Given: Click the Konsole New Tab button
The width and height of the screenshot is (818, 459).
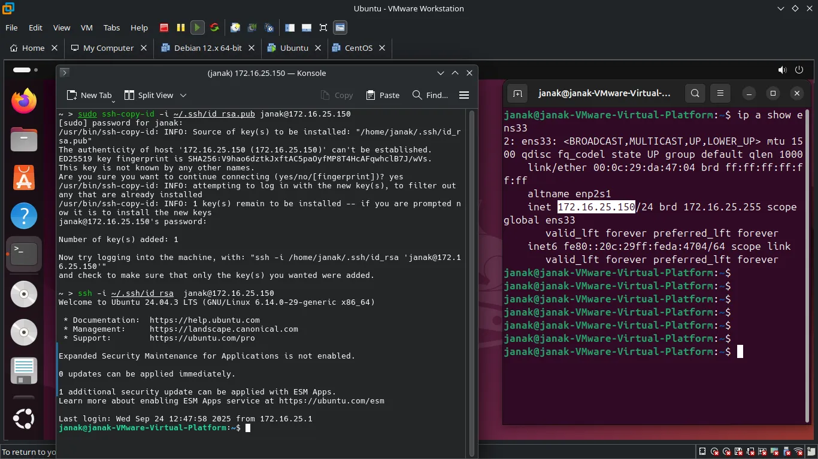Looking at the screenshot, I should 89,95.
